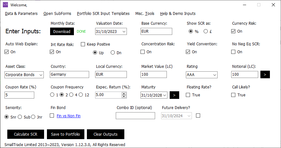Choose Sub seniority radio button

[x=20, y=117]
